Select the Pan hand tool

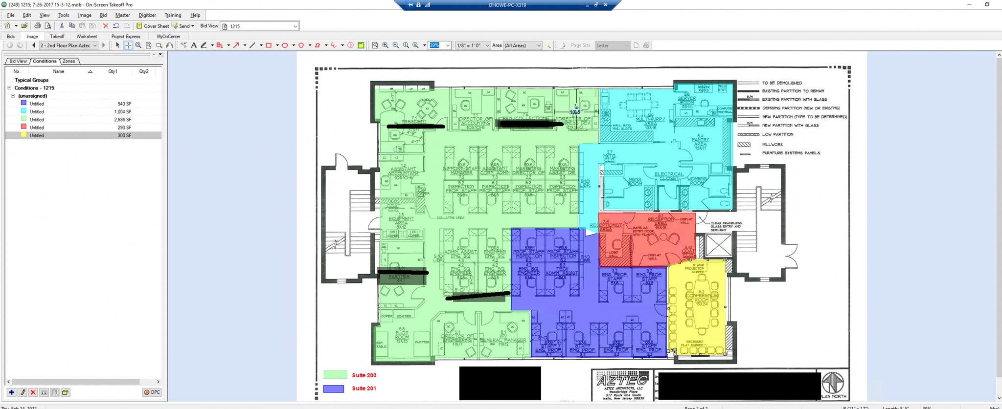point(169,45)
